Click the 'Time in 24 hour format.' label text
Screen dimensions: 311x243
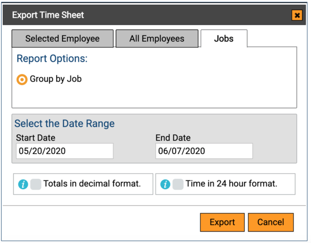pos(231,184)
